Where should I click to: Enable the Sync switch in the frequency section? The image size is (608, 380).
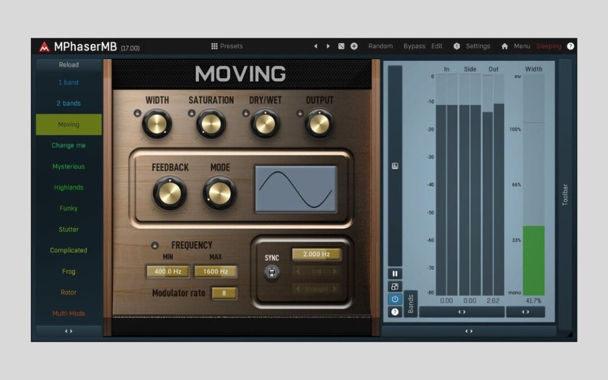pyautogui.click(x=272, y=271)
